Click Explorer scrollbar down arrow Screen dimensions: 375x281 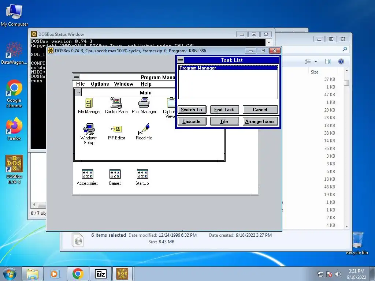coord(346,226)
